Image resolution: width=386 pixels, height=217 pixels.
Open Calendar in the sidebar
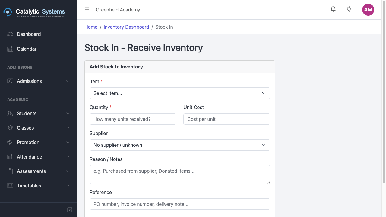pos(39,49)
